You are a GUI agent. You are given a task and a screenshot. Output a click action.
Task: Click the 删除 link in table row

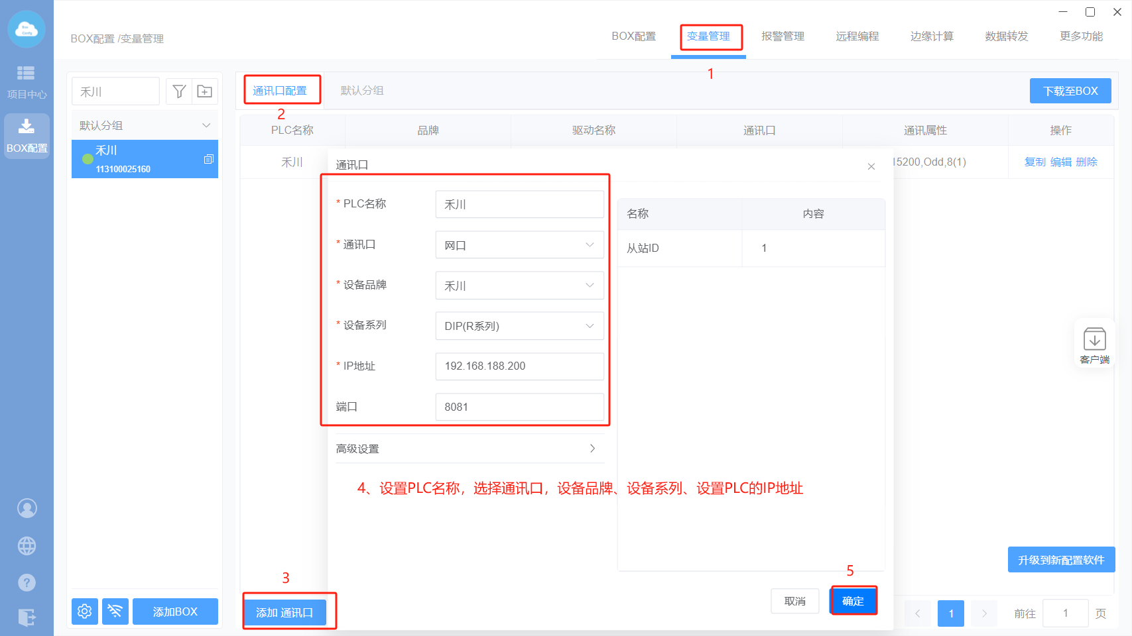click(x=1086, y=162)
